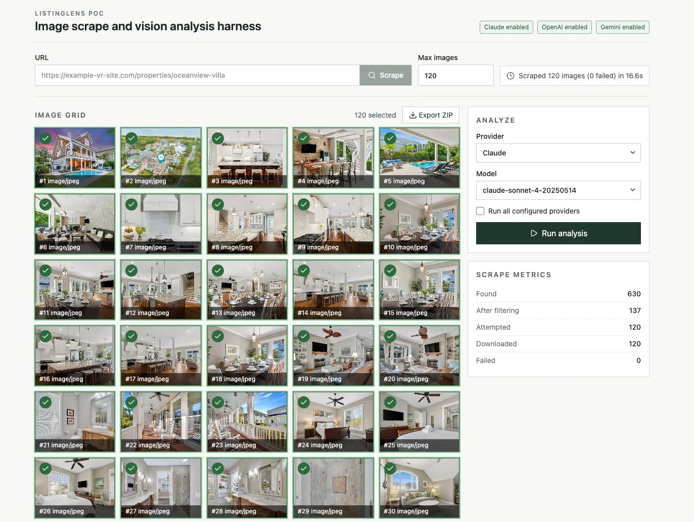Deselect checkmark on image #1

45,138
